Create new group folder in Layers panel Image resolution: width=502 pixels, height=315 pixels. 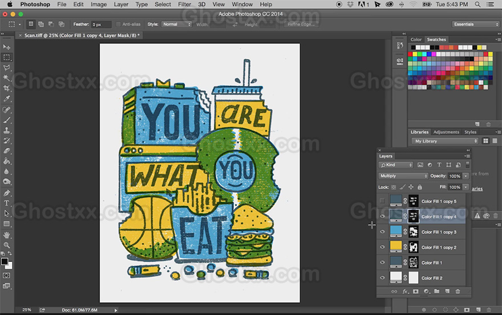[x=437, y=291]
